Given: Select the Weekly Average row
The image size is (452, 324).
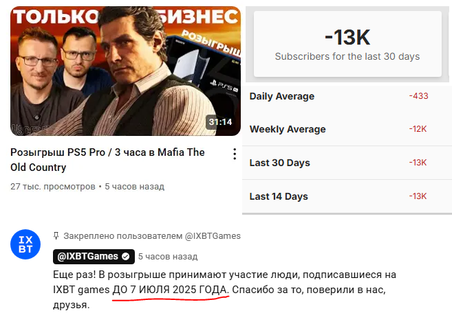Looking at the screenshot, I should point(347,129).
